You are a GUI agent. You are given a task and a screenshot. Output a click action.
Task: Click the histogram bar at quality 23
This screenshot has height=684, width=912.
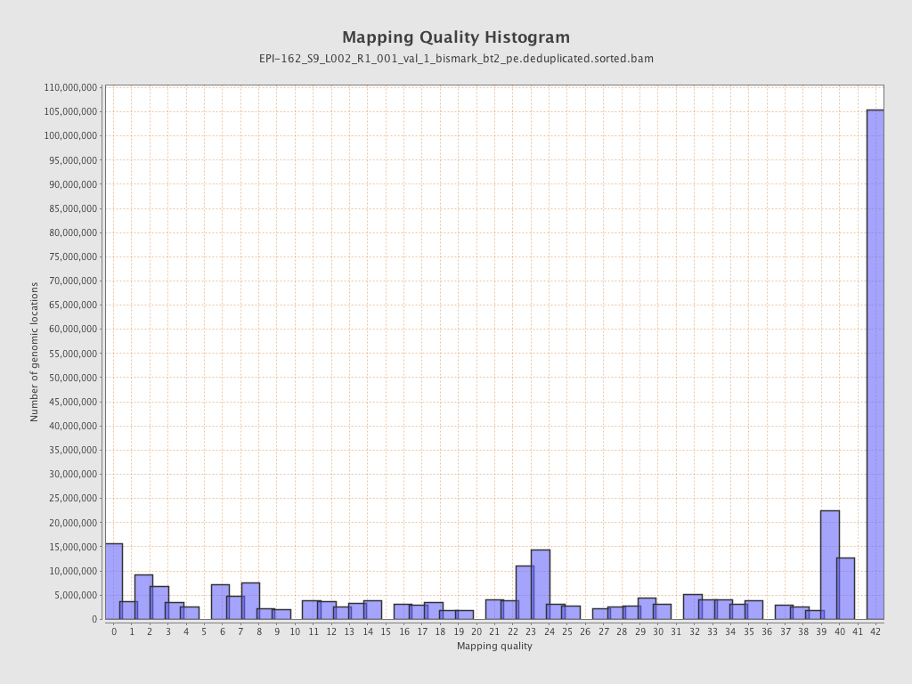point(541,584)
